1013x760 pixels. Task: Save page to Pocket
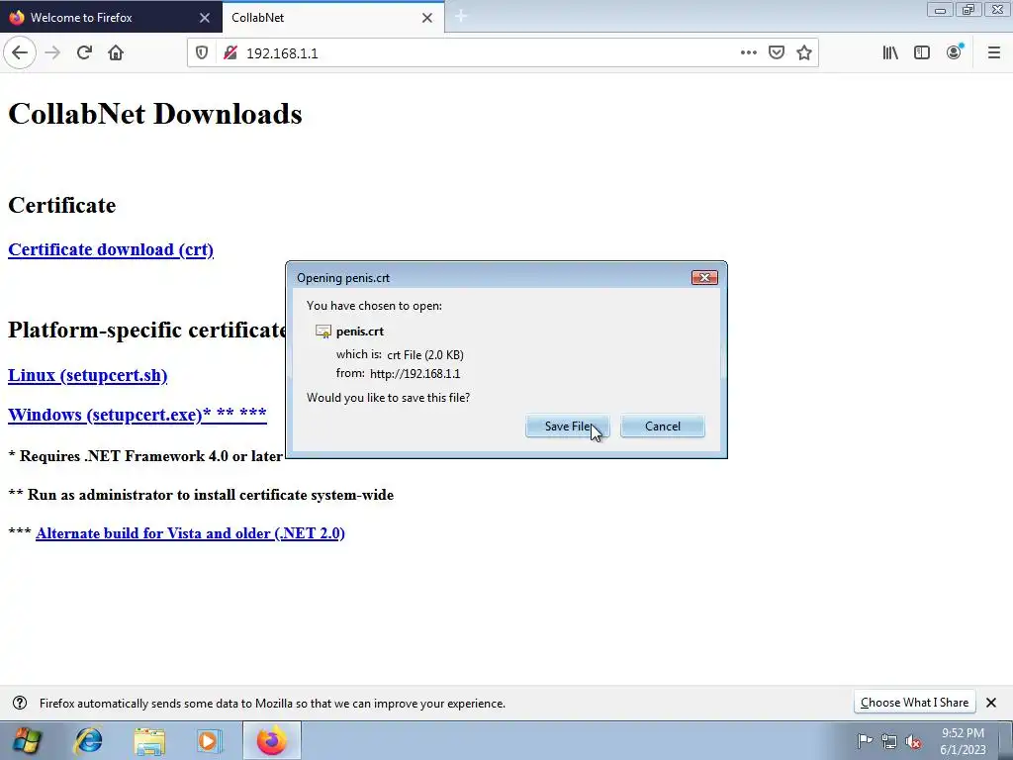pos(776,53)
